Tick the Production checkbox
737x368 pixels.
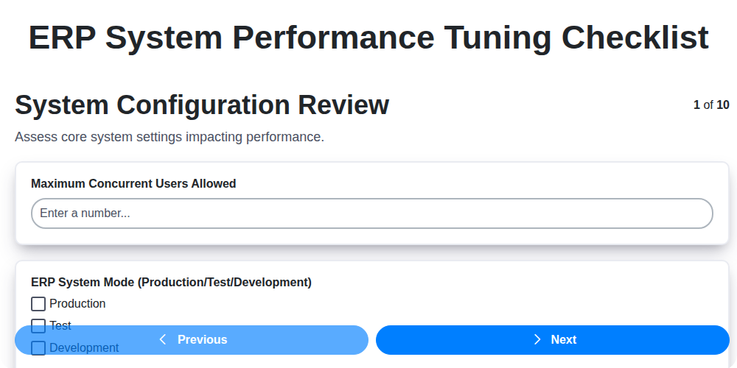pyautogui.click(x=38, y=304)
